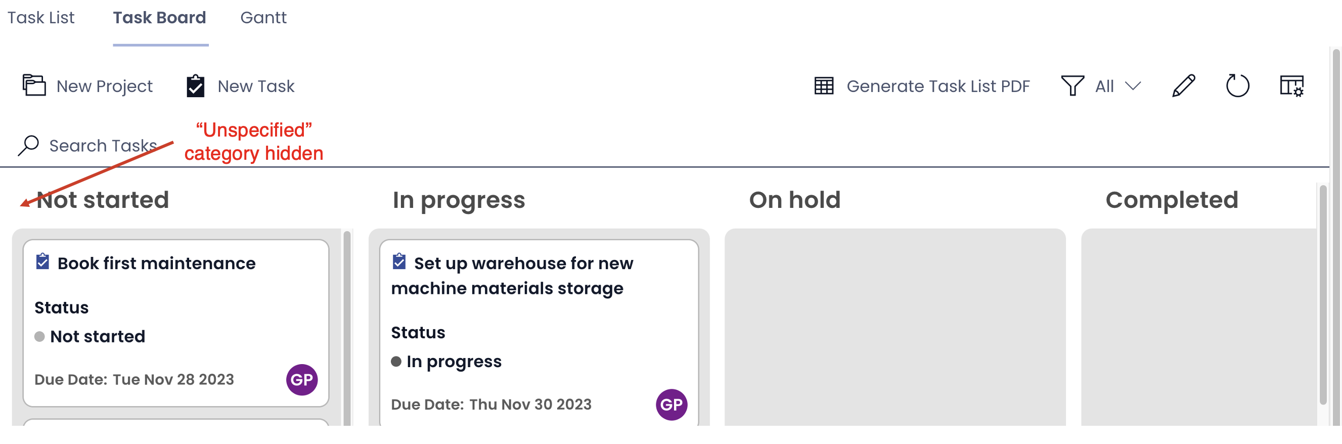
Task: Click the funnel filter icon
Action: click(1072, 86)
